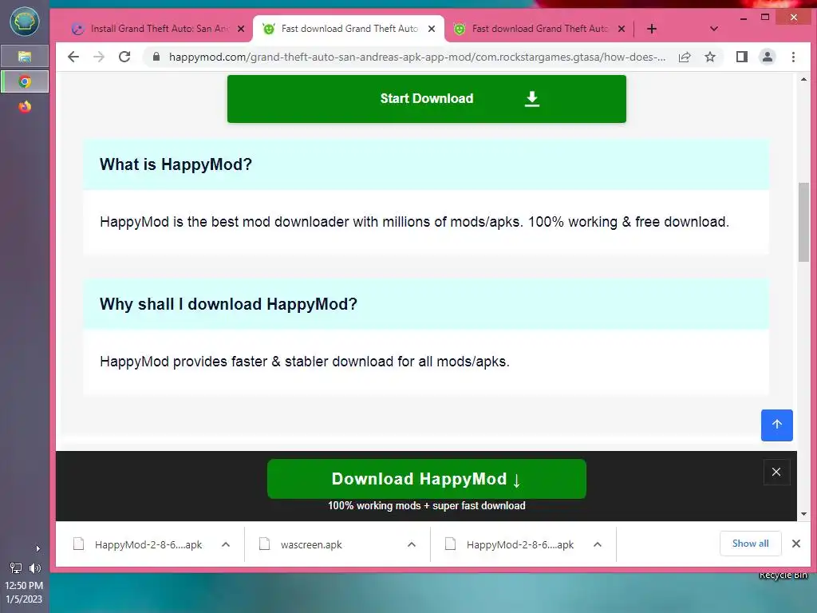Viewport: 817px width, 613px height.
Task: Expand options for wascreen.apk
Action: 412,544
